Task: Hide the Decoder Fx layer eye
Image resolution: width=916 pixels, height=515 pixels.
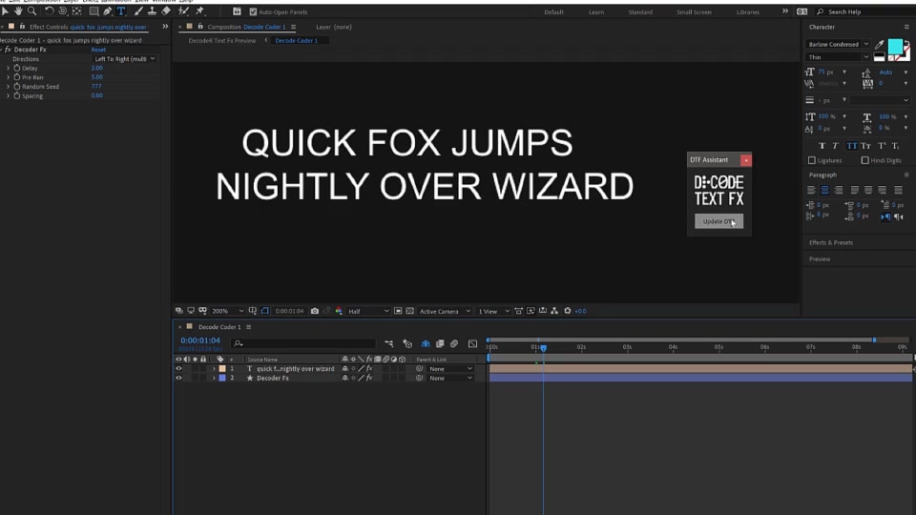Action: point(178,379)
